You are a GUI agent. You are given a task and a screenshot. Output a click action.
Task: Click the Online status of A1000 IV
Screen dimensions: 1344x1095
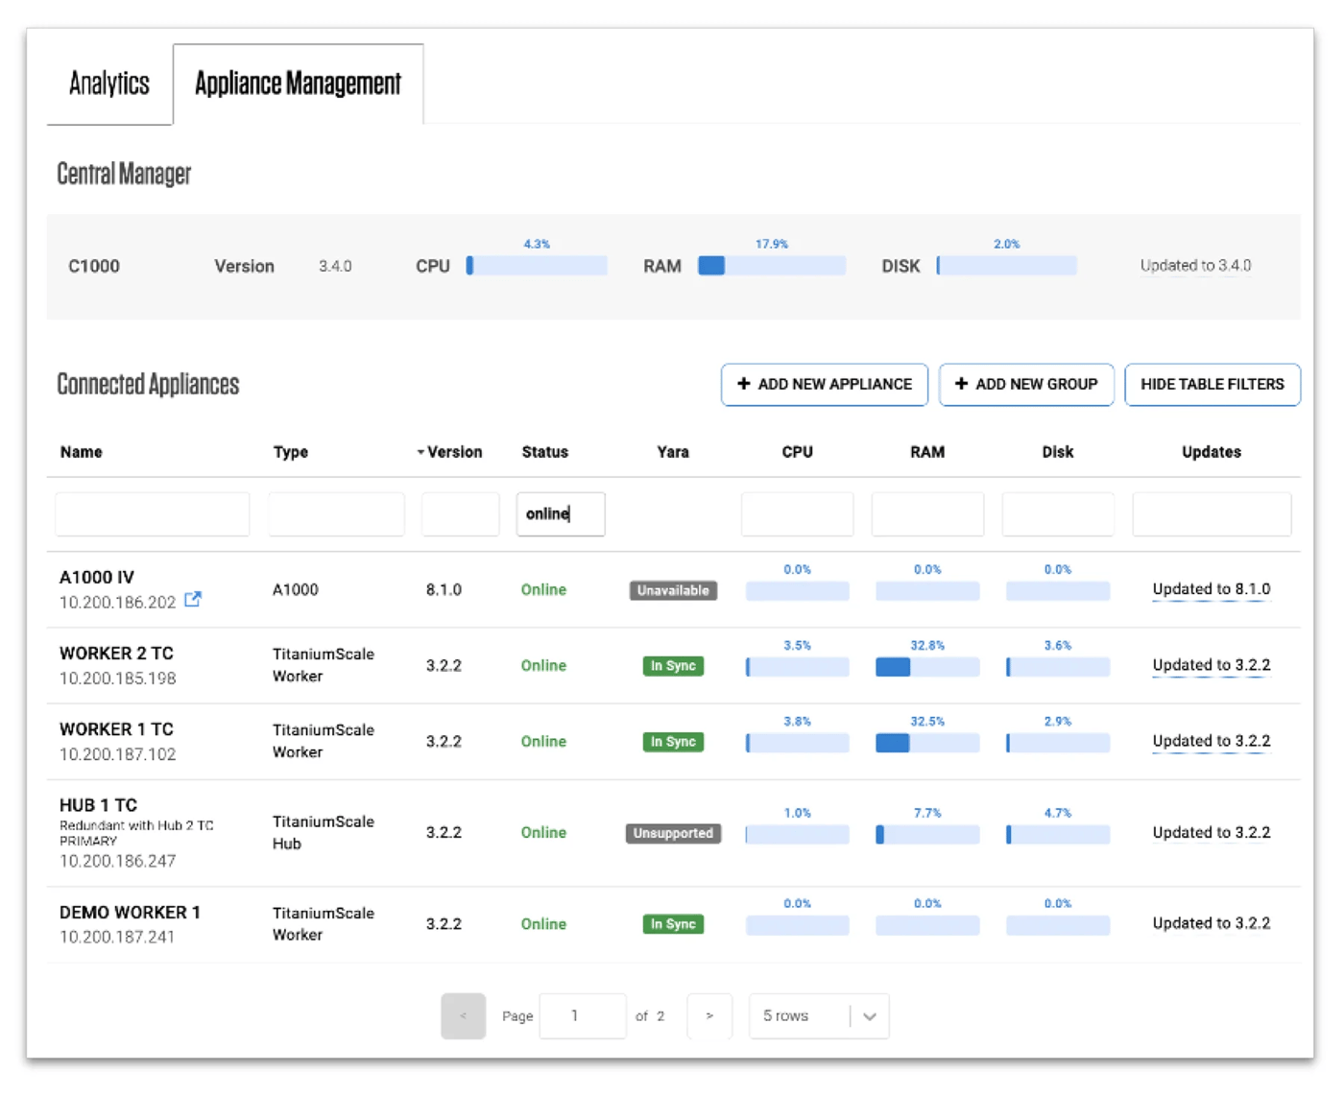543,590
